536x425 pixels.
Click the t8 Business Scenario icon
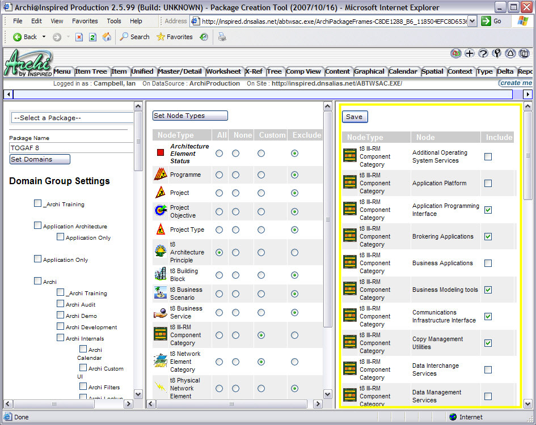(x=160, y=293)
